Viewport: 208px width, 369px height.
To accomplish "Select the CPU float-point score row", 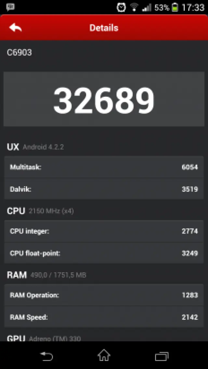I will point(104,253).
